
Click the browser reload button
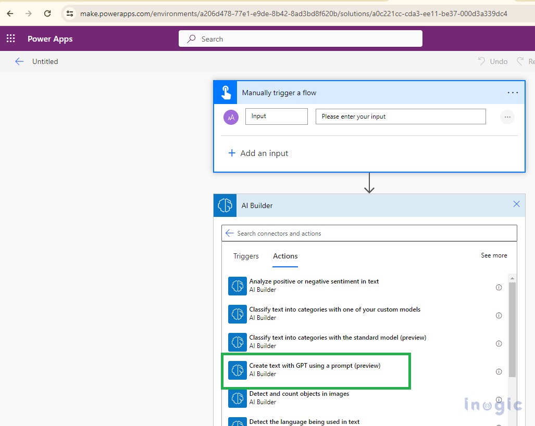(x=47, y=14)
